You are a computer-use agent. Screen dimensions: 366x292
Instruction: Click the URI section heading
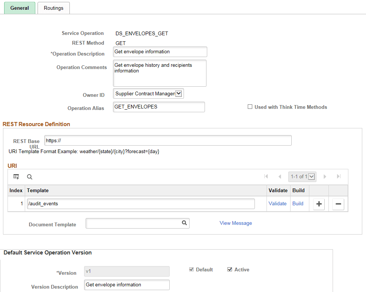12,166
